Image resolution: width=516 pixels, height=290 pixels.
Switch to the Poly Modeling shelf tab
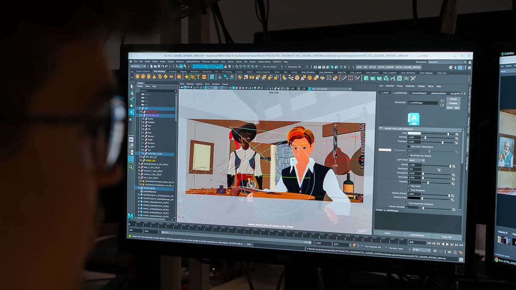tap(159, 72)
